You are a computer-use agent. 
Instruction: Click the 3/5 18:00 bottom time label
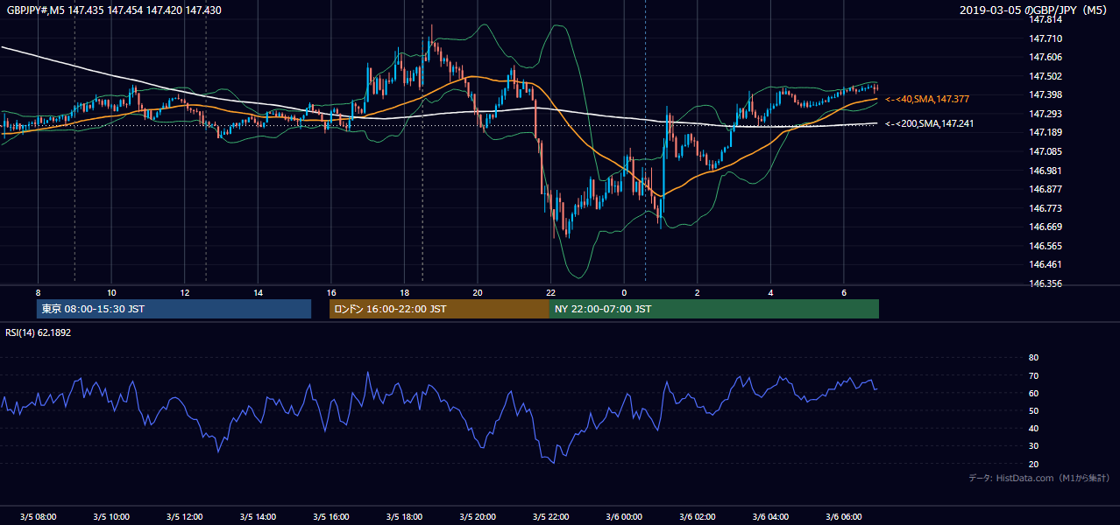404,516
